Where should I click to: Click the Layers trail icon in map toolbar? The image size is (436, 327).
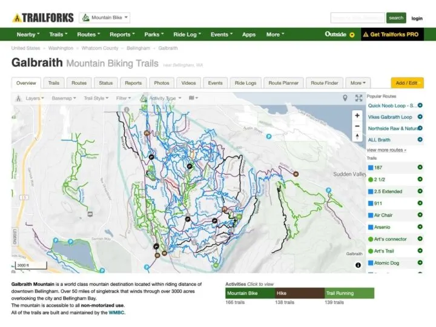[18, 98]
